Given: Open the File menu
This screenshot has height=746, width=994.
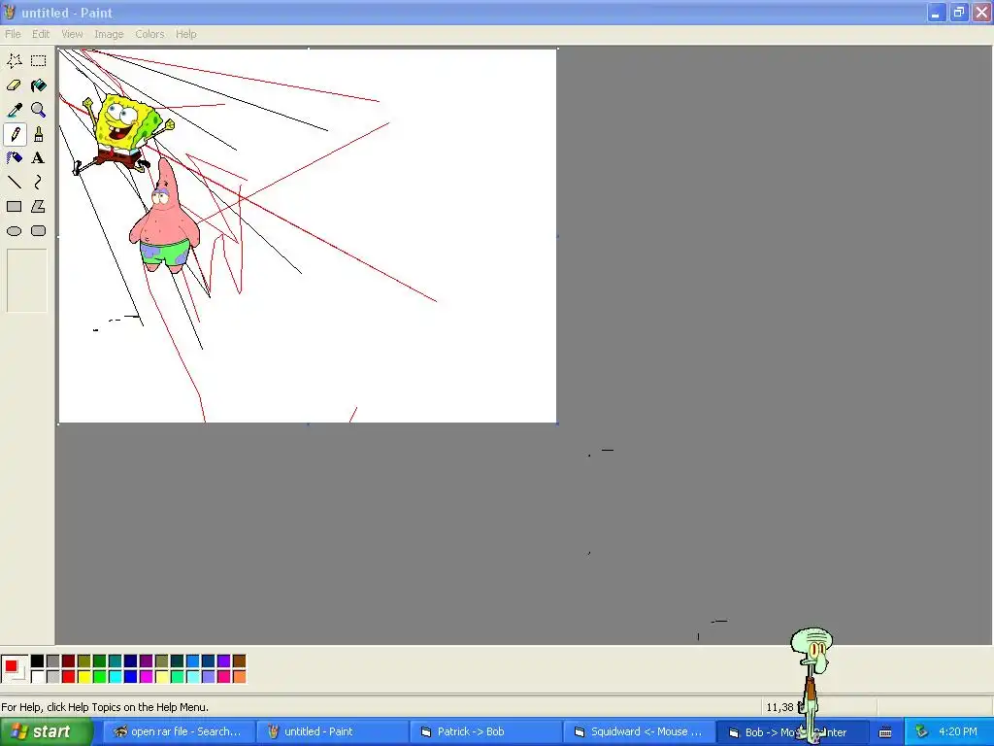Looking at the screenshot, I should pos(13,34).
